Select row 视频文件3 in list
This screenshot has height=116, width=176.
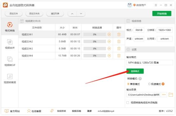[72, 48]
